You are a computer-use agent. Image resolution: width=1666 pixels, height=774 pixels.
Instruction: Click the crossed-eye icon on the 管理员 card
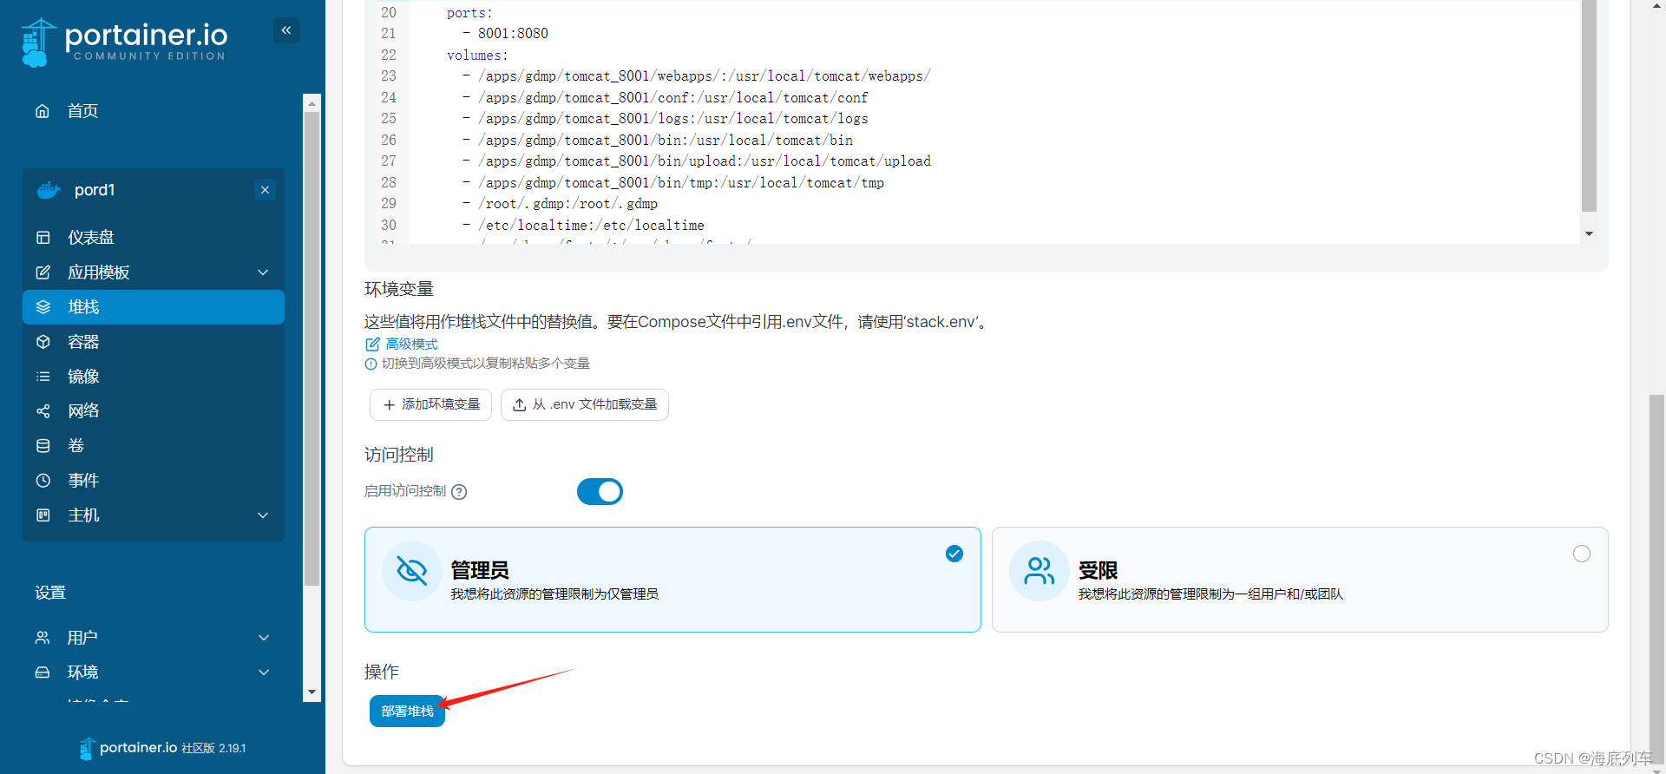pyautogui.click(x=411, y=571)
